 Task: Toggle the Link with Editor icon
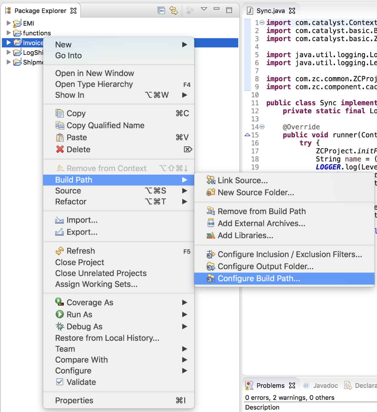[173, 11]
